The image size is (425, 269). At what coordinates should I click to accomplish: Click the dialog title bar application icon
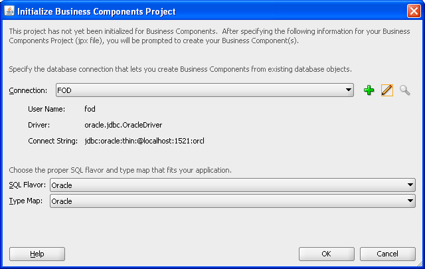point(9,11)
